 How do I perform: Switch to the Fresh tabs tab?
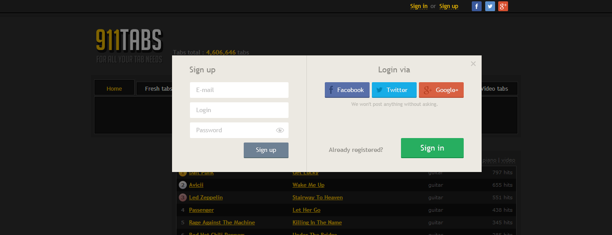(155, 88)
